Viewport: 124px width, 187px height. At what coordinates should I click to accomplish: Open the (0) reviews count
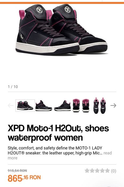pyautogui.click(x=114, y=171)
